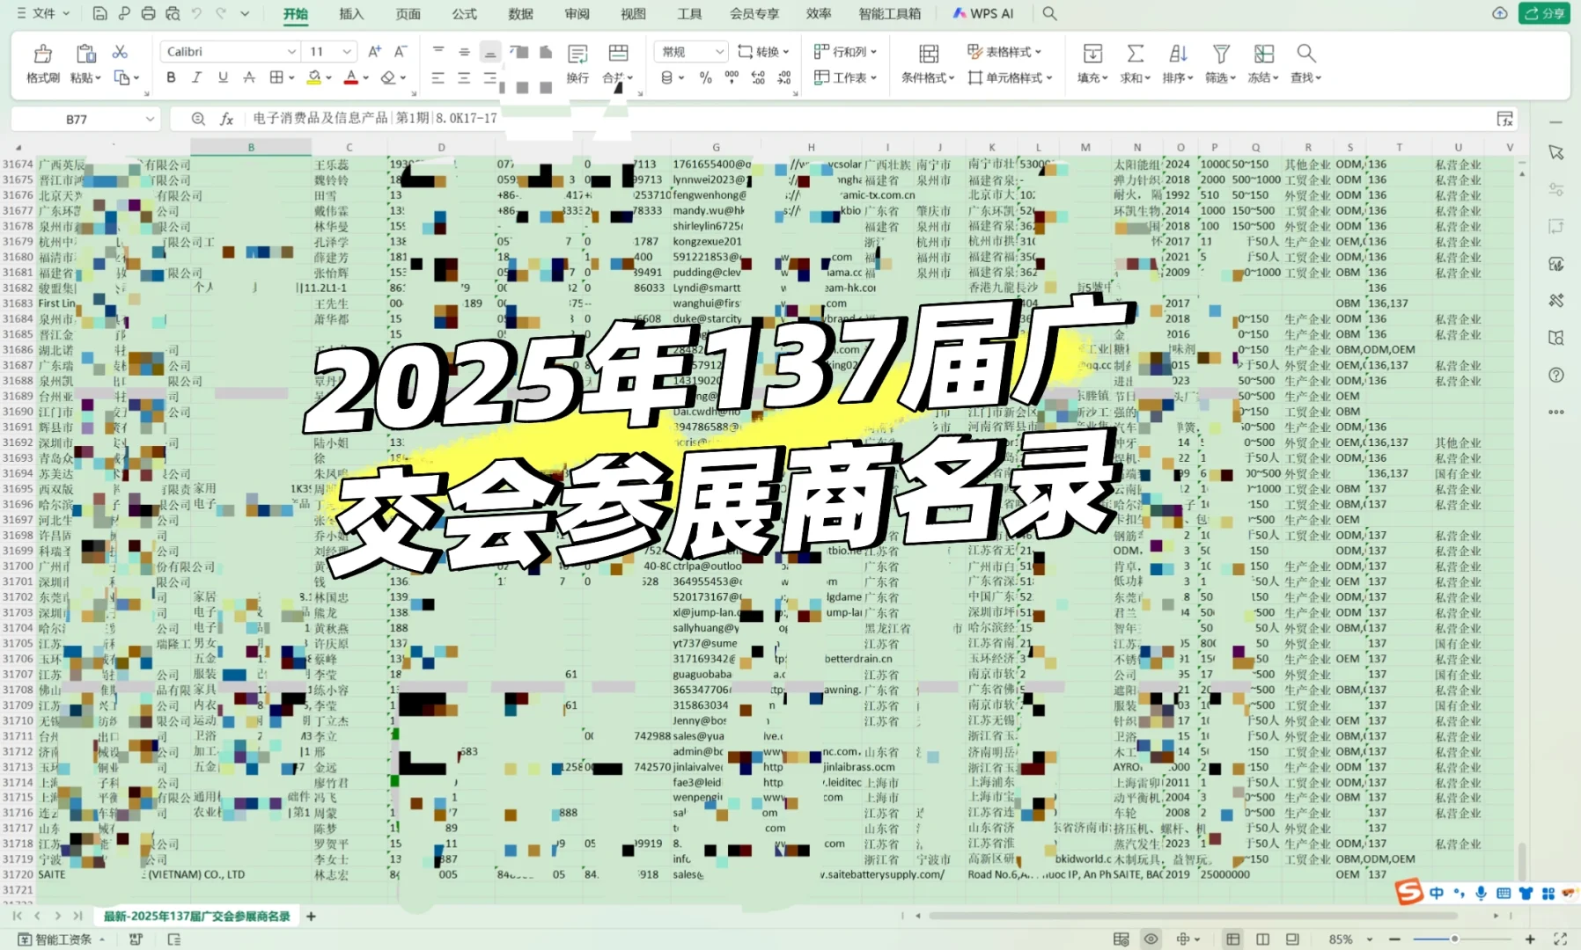1581x950 pixels.
Task: Click the 分享 share button
Action: tap(1545, 12)
